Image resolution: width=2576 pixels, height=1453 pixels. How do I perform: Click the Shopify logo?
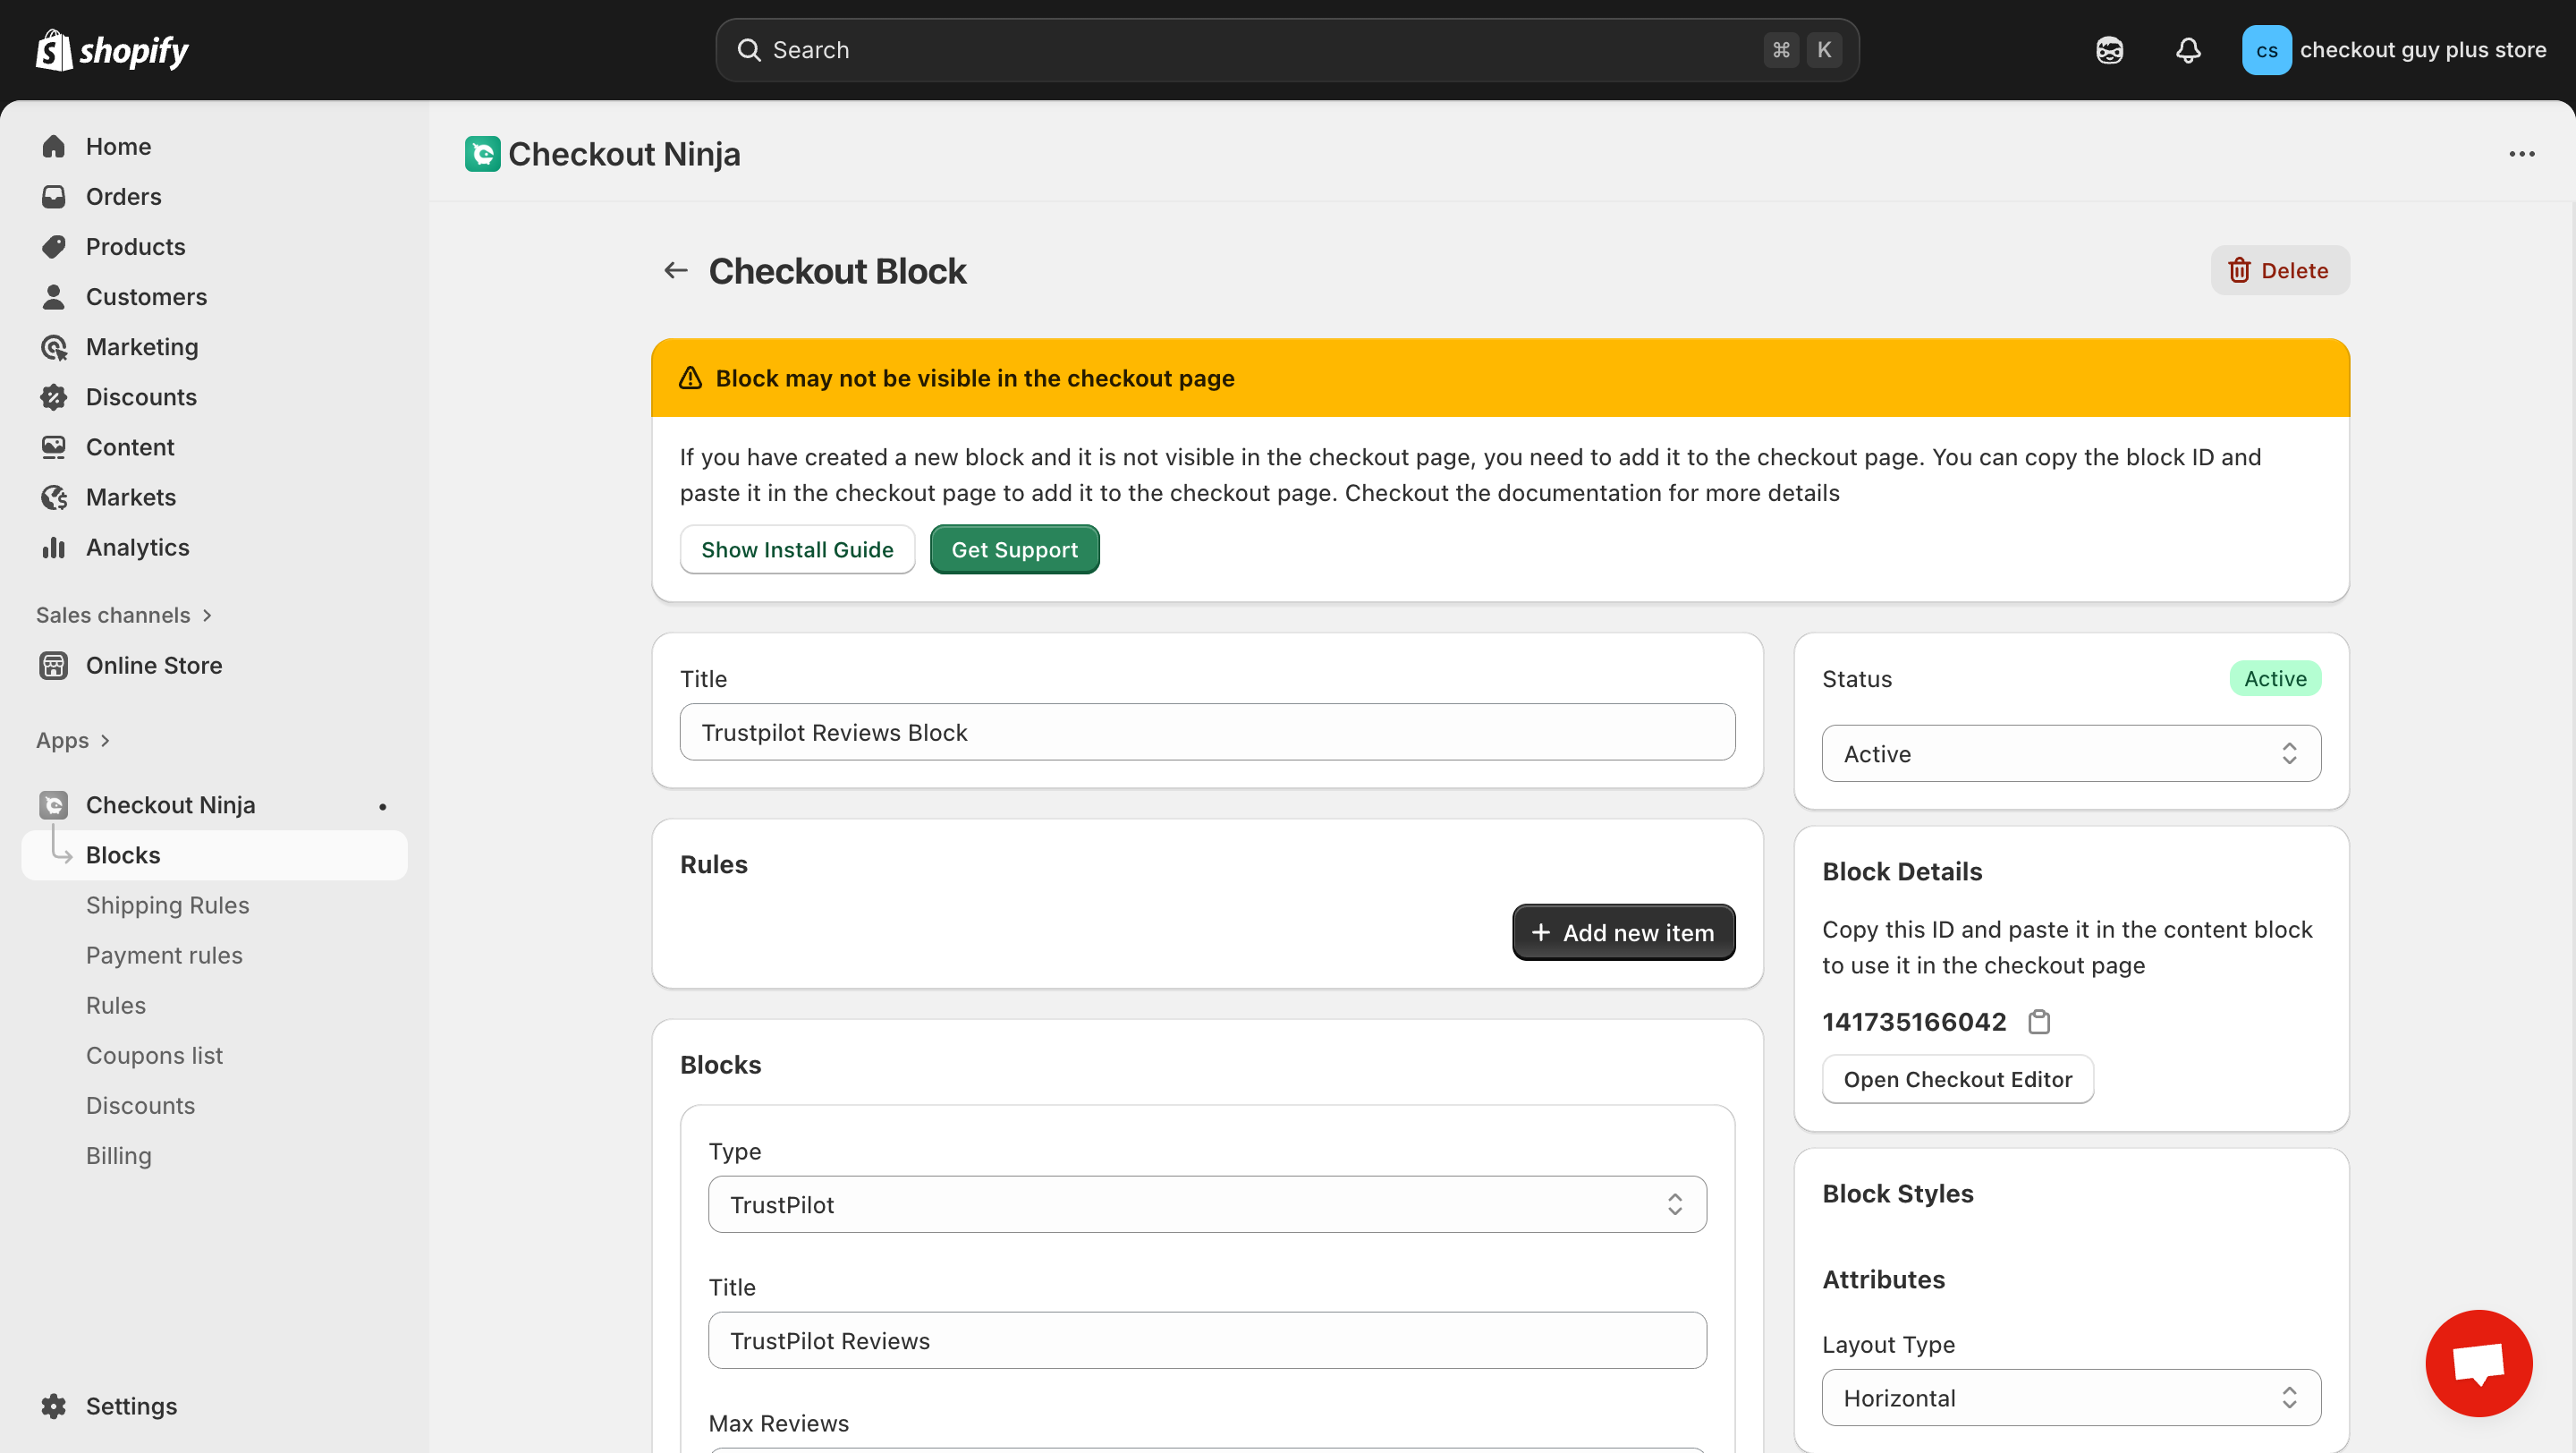tap(110, 49)
